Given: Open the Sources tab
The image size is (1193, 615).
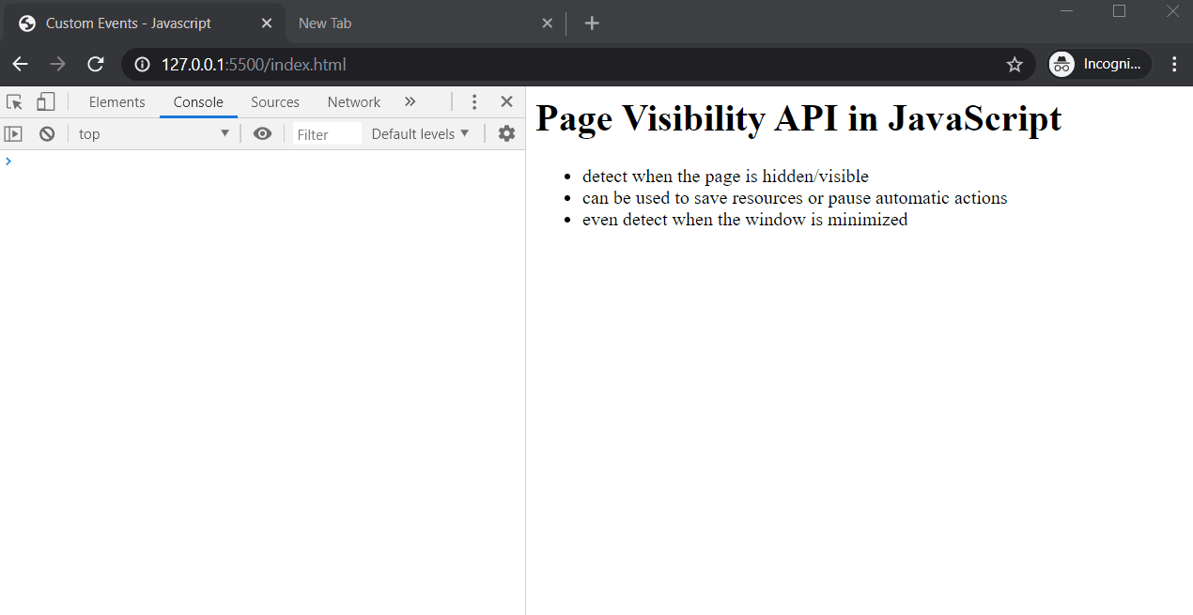Looking at the screenshot, I should click(x=275, y=102).
